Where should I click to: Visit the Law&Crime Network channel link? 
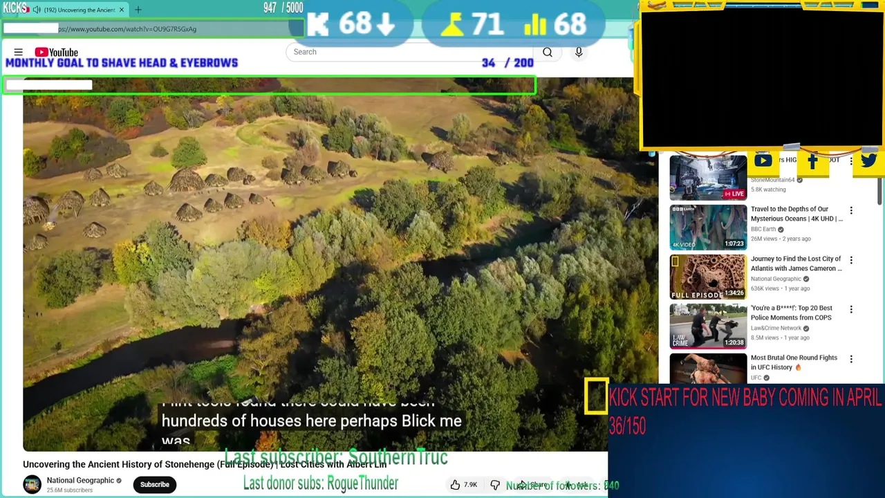[776, 328]
